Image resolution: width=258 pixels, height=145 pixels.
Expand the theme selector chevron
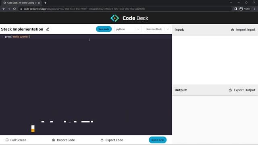click(x=168, y=29)
